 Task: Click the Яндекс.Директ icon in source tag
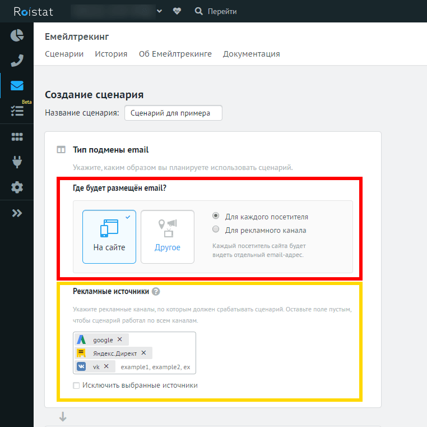click(x=81, y=353)
